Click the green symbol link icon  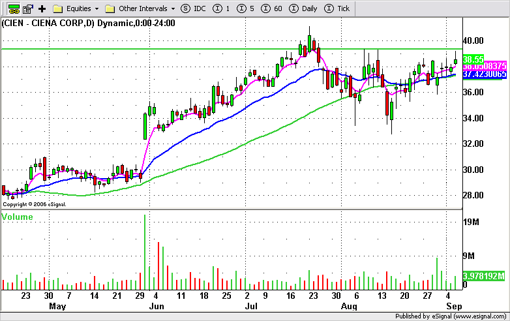point(14,8)
